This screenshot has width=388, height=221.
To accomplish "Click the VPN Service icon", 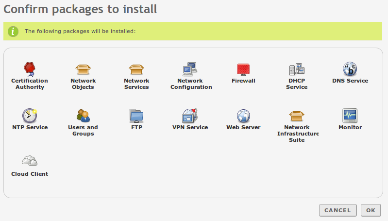I will tap(190, 115).
